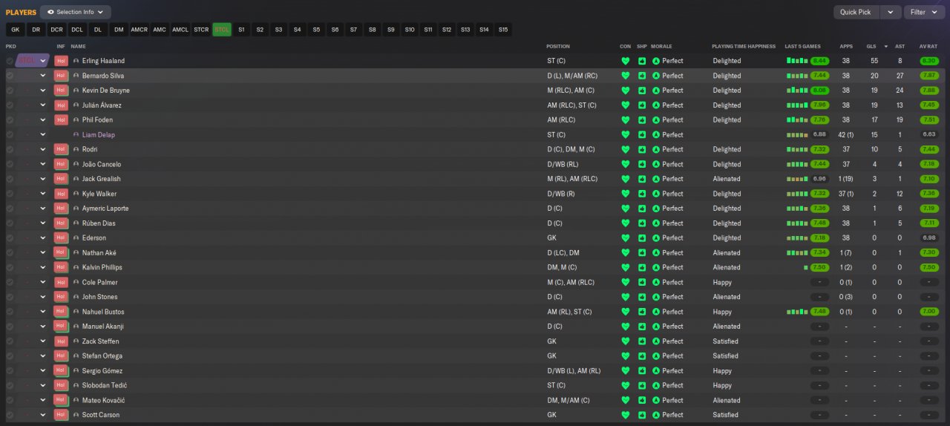
Task: Click the condition heart icon for Zack Steffen
Action: tap(625, 341)
